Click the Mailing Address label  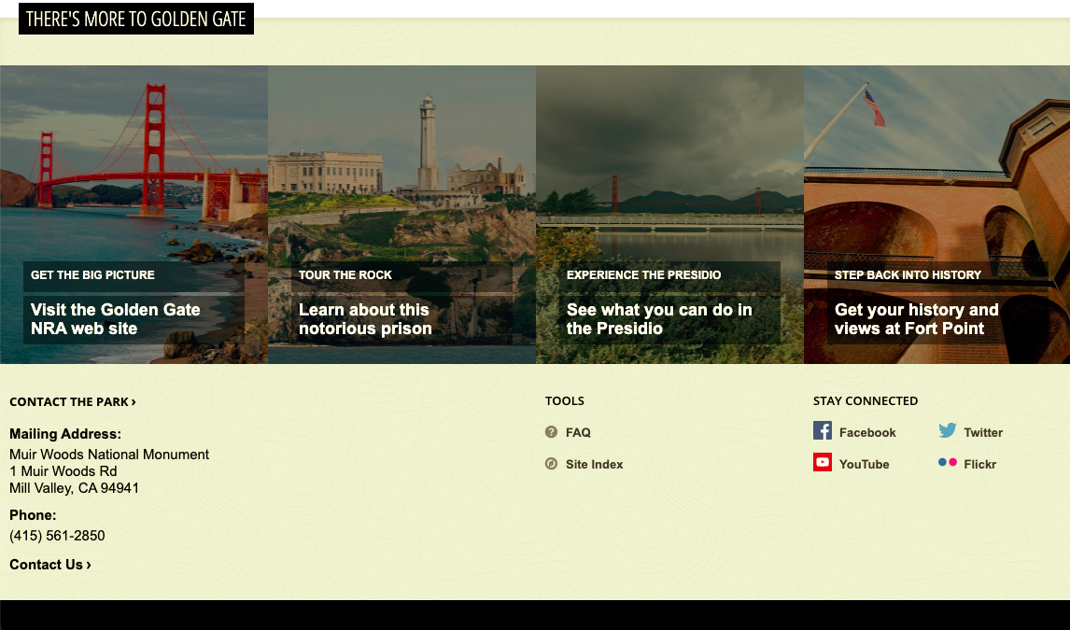(x=65, y=434)
